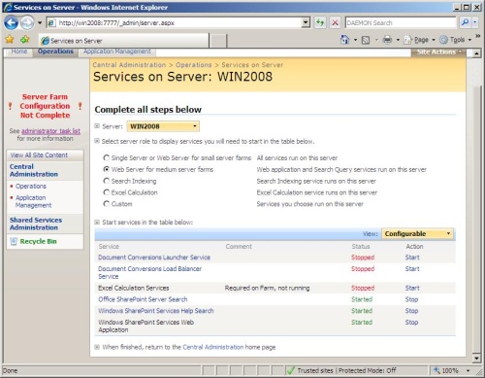Open Windows SharePoint Services Help Search link
The width and height of the screenshot is (485, 378).
pos(156,311)
